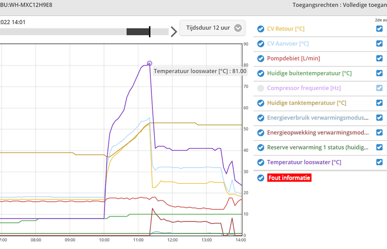Click the blue check icon beside CV Aanvoer
Image resolution: width=387 pixels, height=249 pixels.
tap(261, 44)
